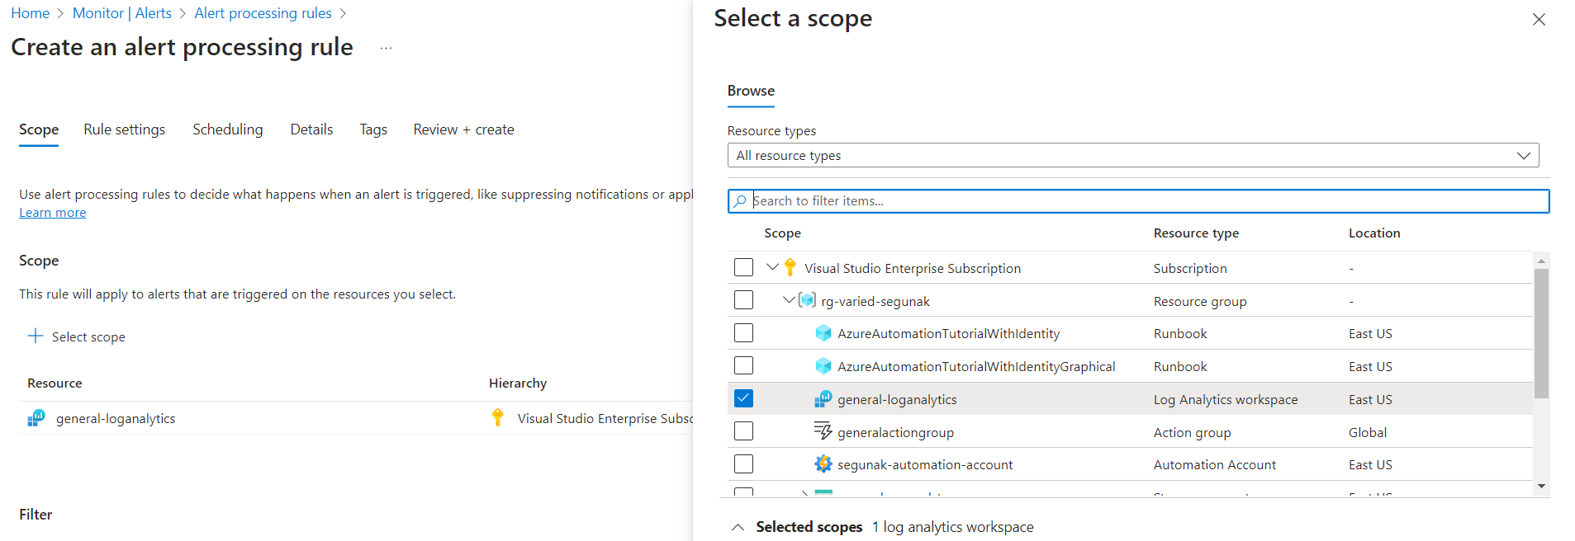Click the Automation Account type cell
The height and width of the screenshot is (541, 1575).
(x=1214, y=464)
